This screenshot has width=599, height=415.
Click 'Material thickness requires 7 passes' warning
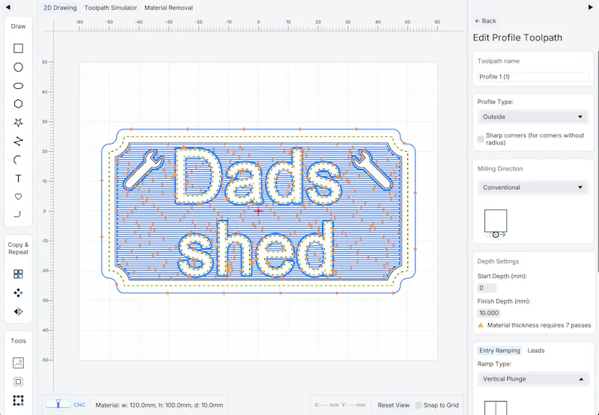[539, 325]
